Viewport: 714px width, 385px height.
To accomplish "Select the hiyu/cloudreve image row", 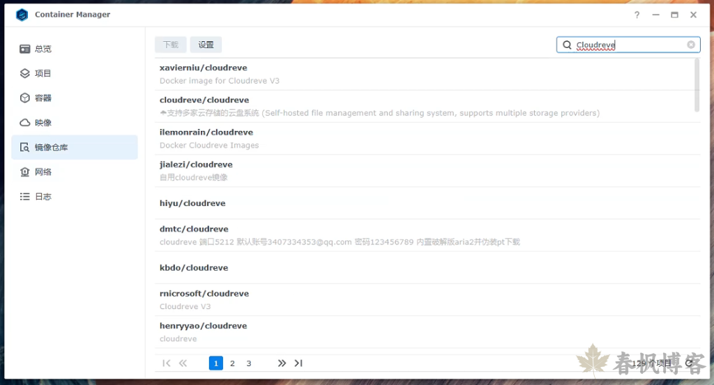I will pyautogui.click(x=427, y=203).
